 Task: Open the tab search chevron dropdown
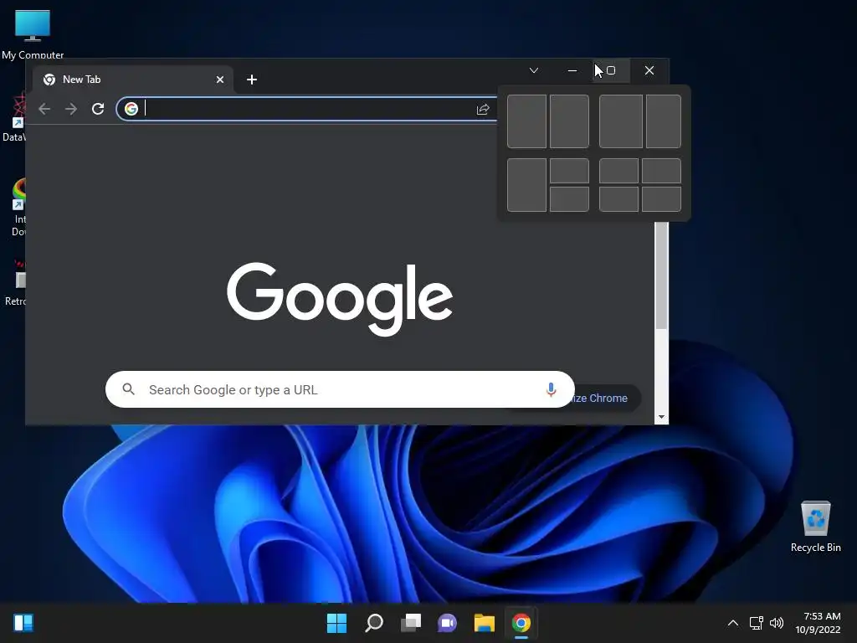(534, 70)
